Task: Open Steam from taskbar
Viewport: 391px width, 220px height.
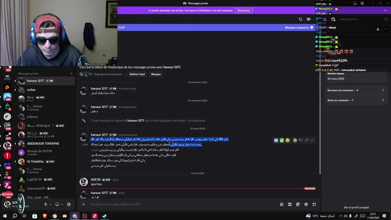Action: 104,216
